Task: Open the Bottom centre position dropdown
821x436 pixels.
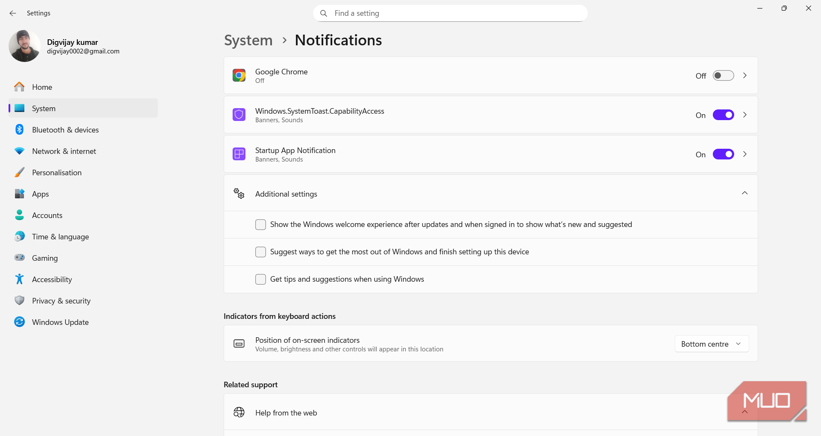Action: tap(712, 344)
